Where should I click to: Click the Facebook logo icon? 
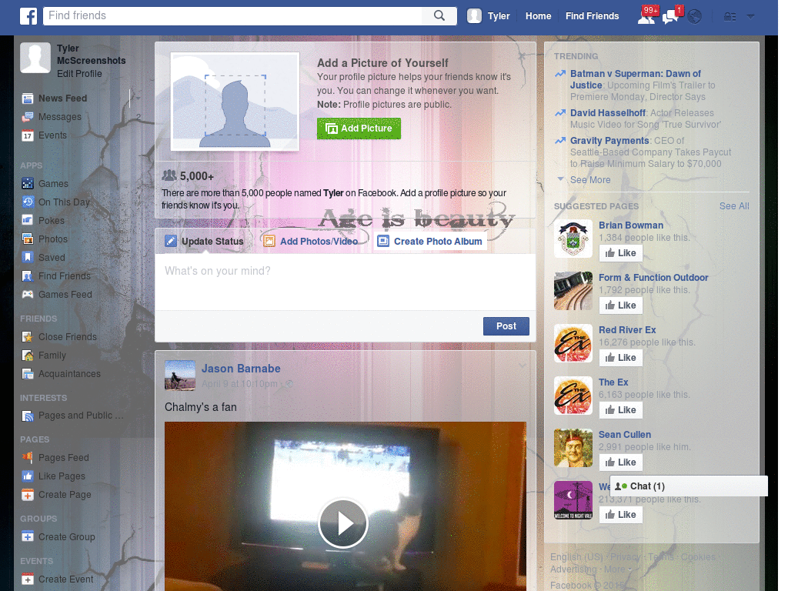tap(28, 16)
